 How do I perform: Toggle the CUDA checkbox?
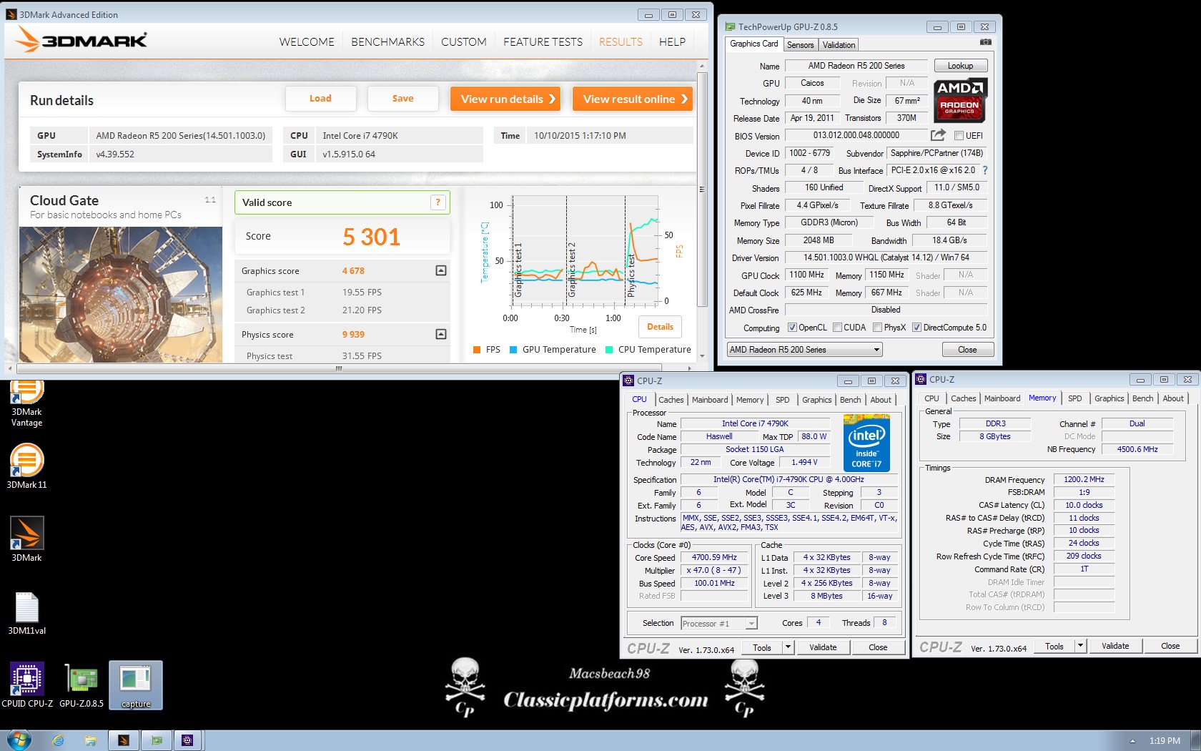click(837, 328)
